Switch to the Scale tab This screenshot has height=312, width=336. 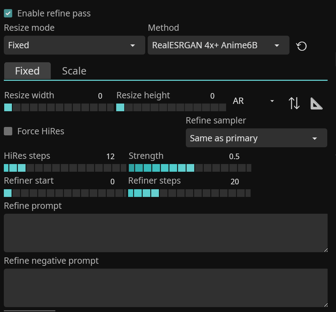(x=74, y=71)
